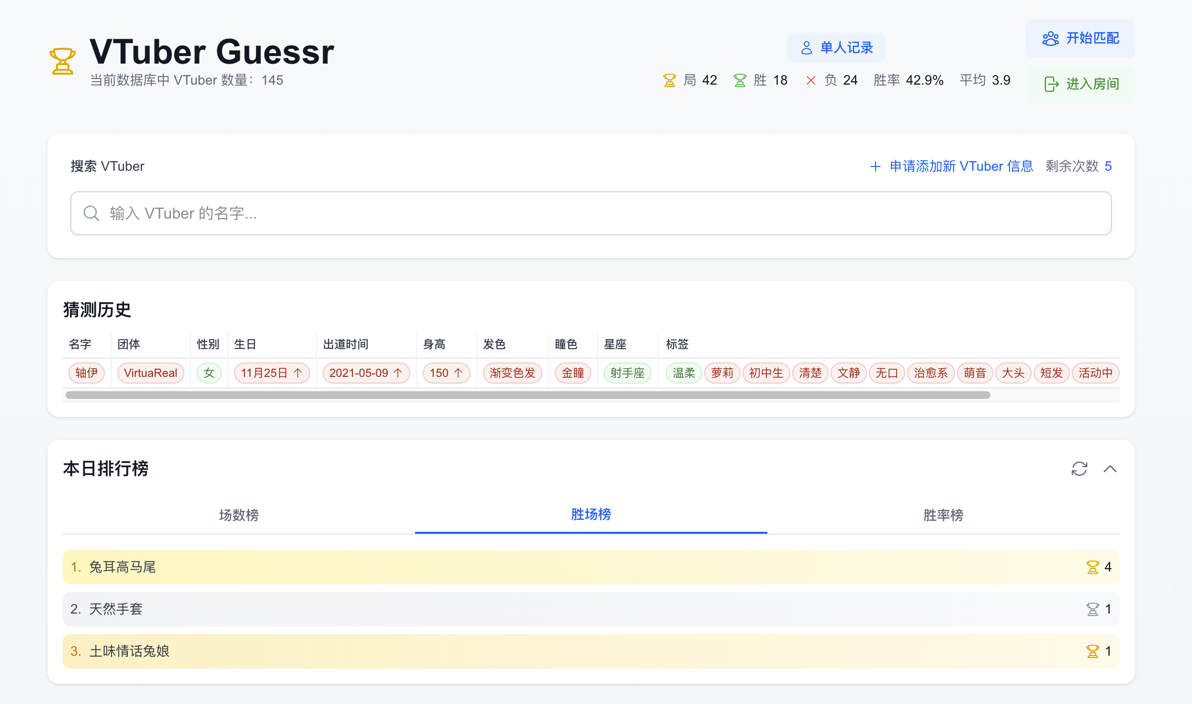Click the person icon in 单人记录

pos(807,47)
